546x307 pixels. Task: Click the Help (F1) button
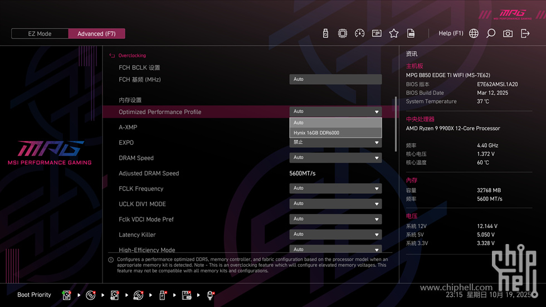click(x=451, y=33)
